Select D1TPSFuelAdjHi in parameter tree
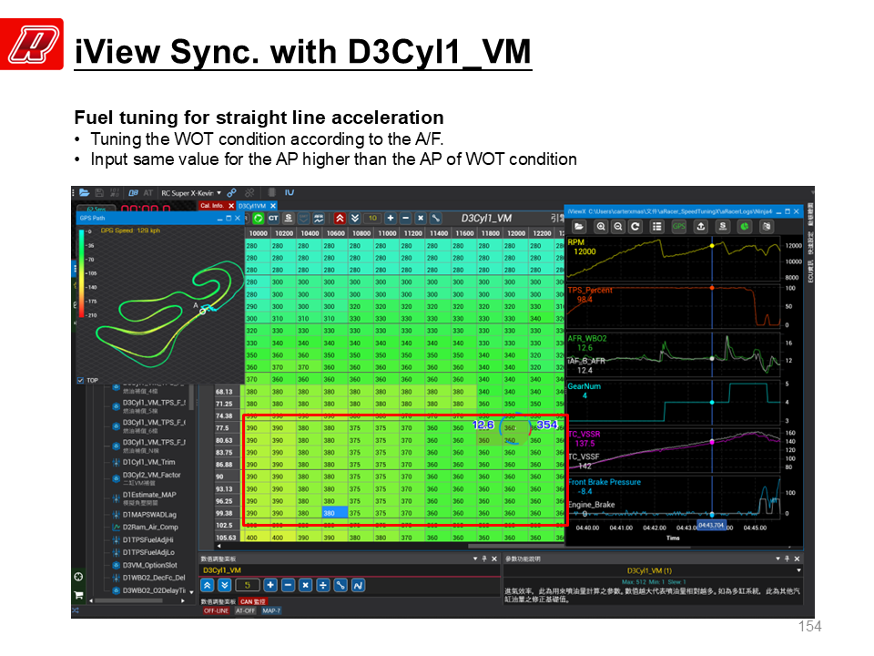The height and width of the screenshot is (656, 874). [x=147, y=539]
